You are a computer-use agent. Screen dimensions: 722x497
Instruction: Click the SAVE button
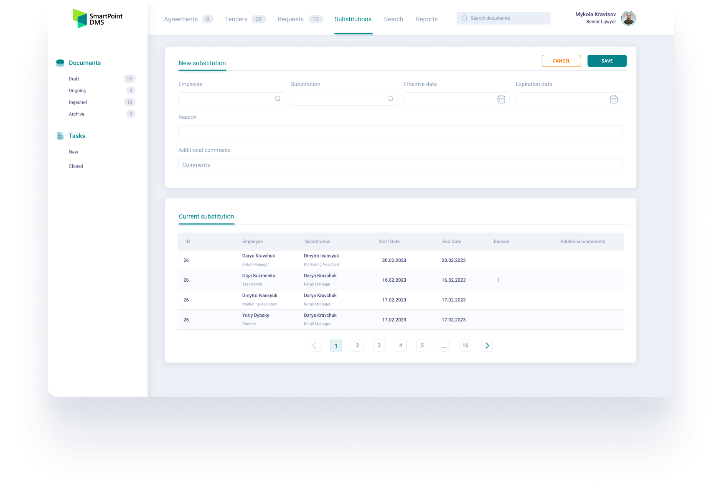(x=607, y=61)
